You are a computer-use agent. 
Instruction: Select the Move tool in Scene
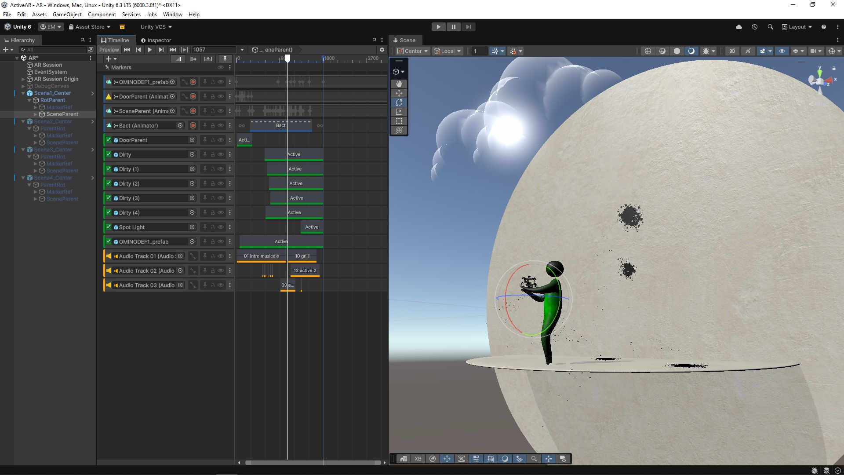point(399,93)
